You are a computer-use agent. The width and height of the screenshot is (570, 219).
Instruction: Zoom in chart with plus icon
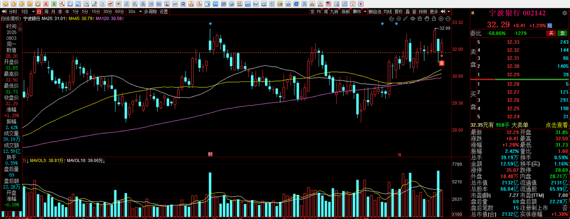[441, 18]
